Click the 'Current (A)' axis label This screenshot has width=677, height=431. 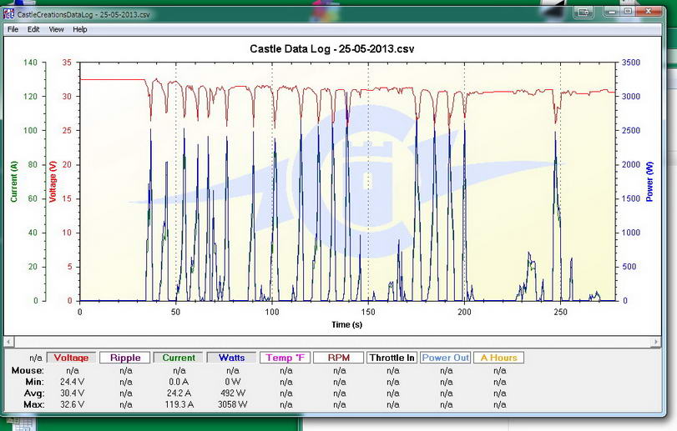coord(14,182)
